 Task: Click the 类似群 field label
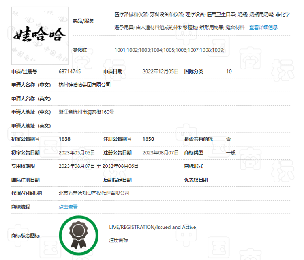tap(80, 50)
